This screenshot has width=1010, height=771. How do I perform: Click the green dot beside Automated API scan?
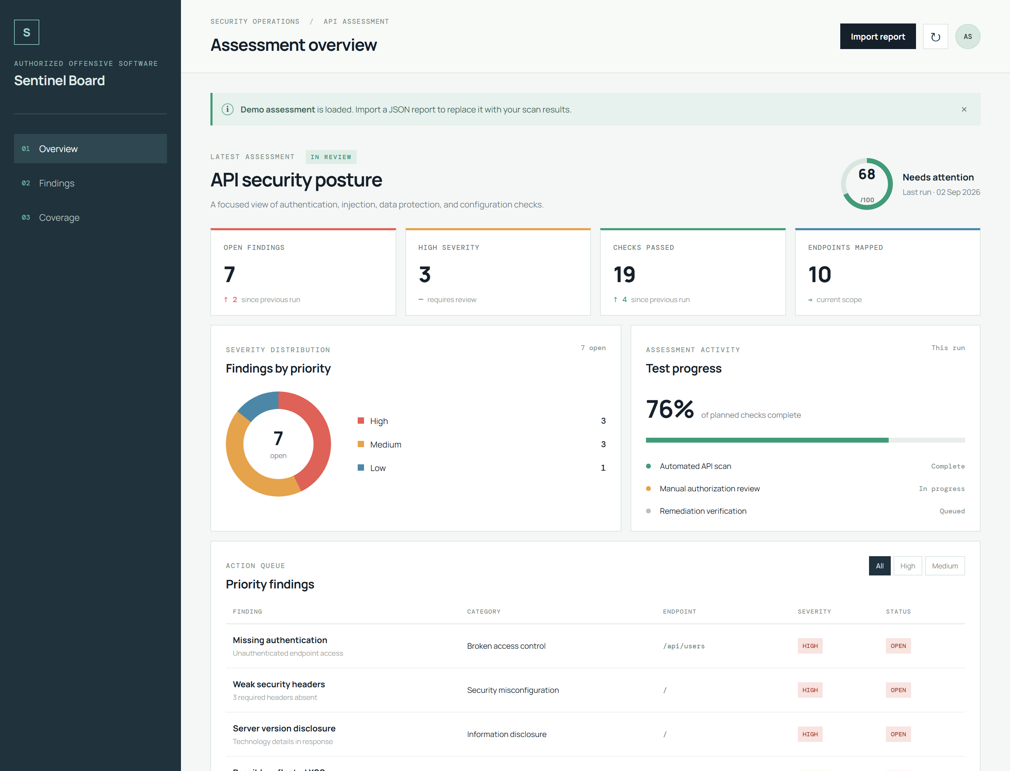648,466
